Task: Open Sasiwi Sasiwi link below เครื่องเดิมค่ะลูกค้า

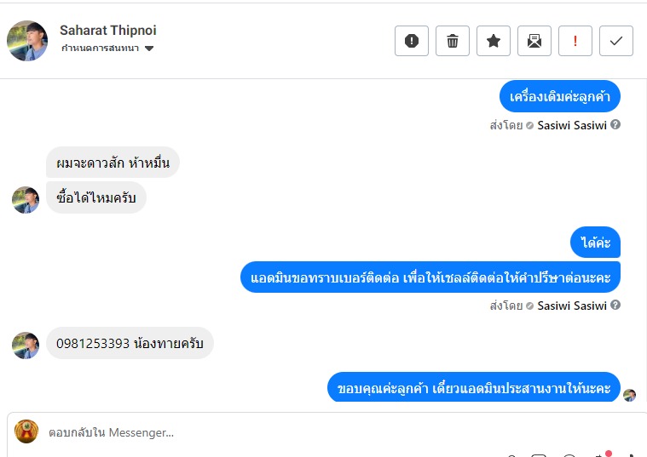Action: [571, 125]
